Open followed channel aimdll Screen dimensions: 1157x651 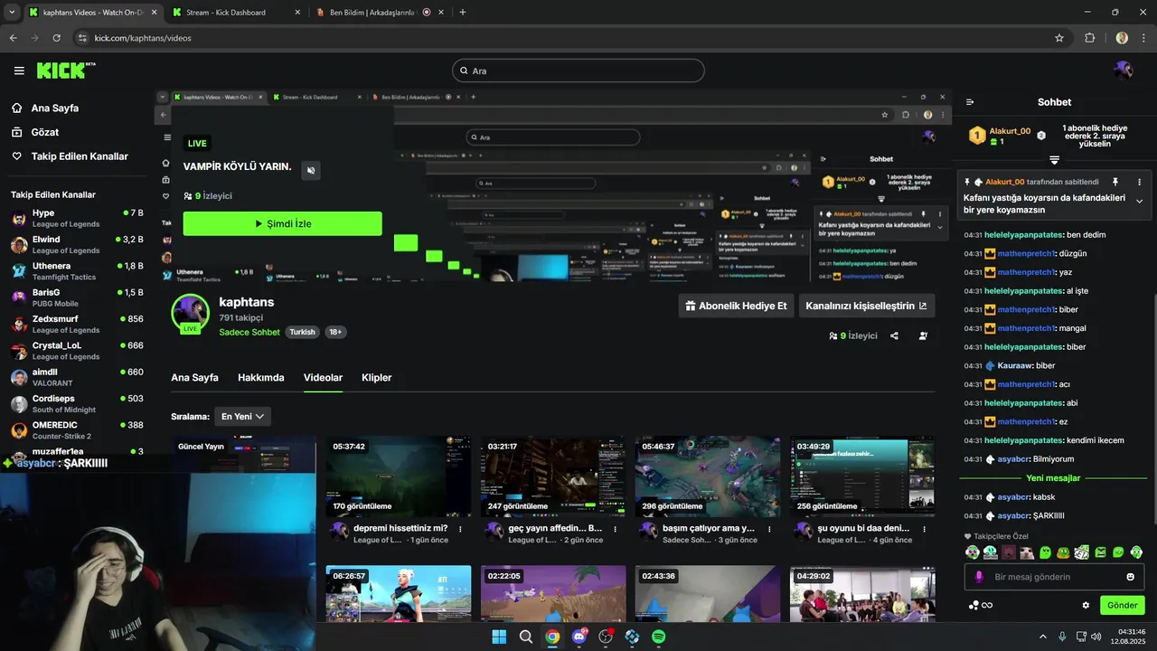coord(77,377)
